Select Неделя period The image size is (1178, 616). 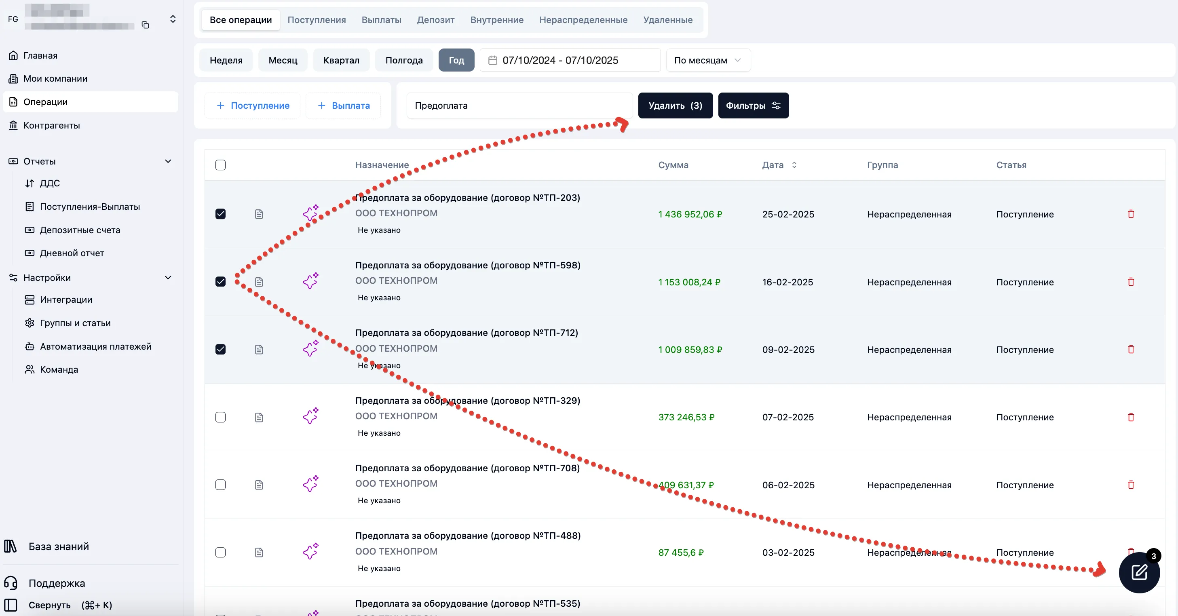pos(226,60)
